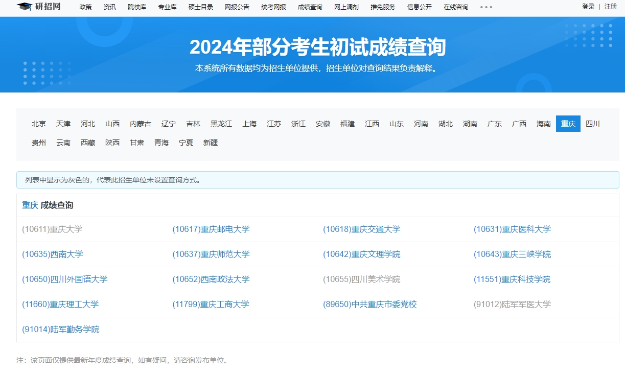
Task: Click (10652)西南政法大学 link
Action: point(211,279)
